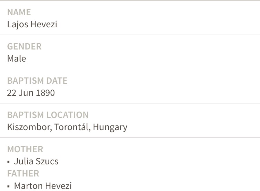Click the GENDER field label

click(24, 46)
